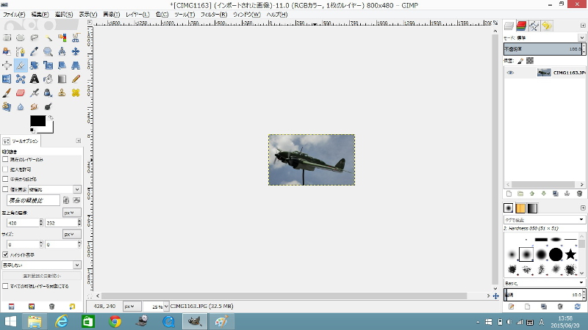The height and width of the screenshot is (330, 588).
Task: Pick the Rectangle Select tool
Action: coord(7,37)
